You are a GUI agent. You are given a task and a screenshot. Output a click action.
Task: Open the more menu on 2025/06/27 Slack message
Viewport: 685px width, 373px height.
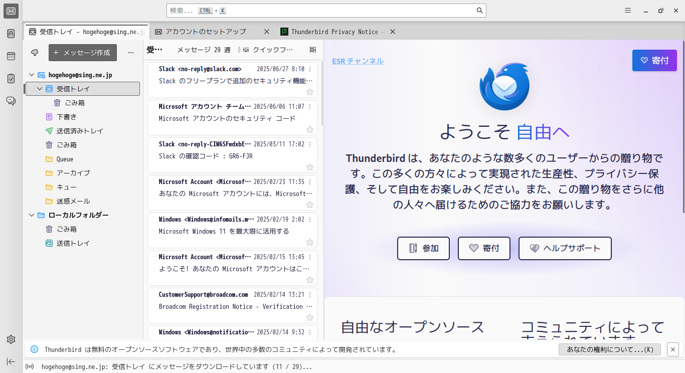point(310,69)
